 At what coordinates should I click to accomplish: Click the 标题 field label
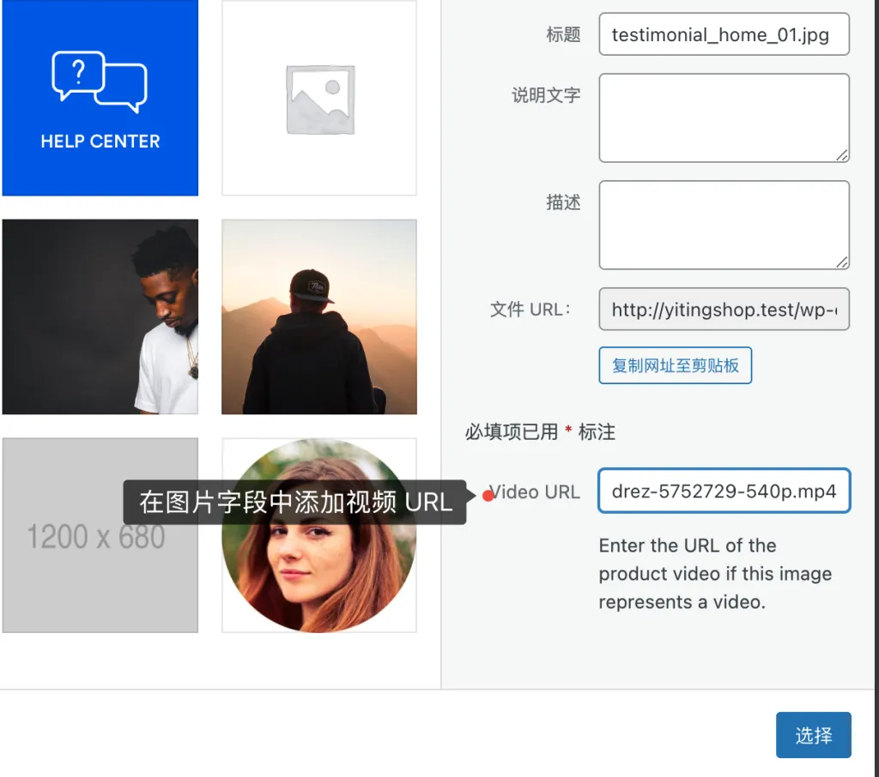click(x=563, y=35)
